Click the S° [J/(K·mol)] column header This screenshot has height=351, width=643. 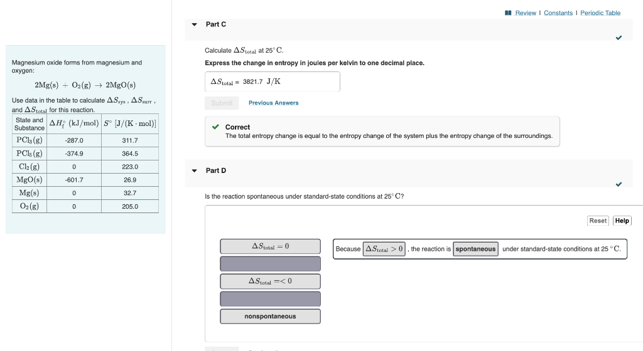130,123
